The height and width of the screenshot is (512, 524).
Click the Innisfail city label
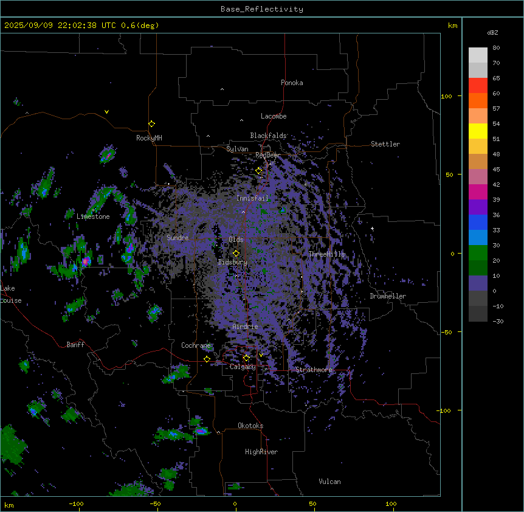pos(252,198)
